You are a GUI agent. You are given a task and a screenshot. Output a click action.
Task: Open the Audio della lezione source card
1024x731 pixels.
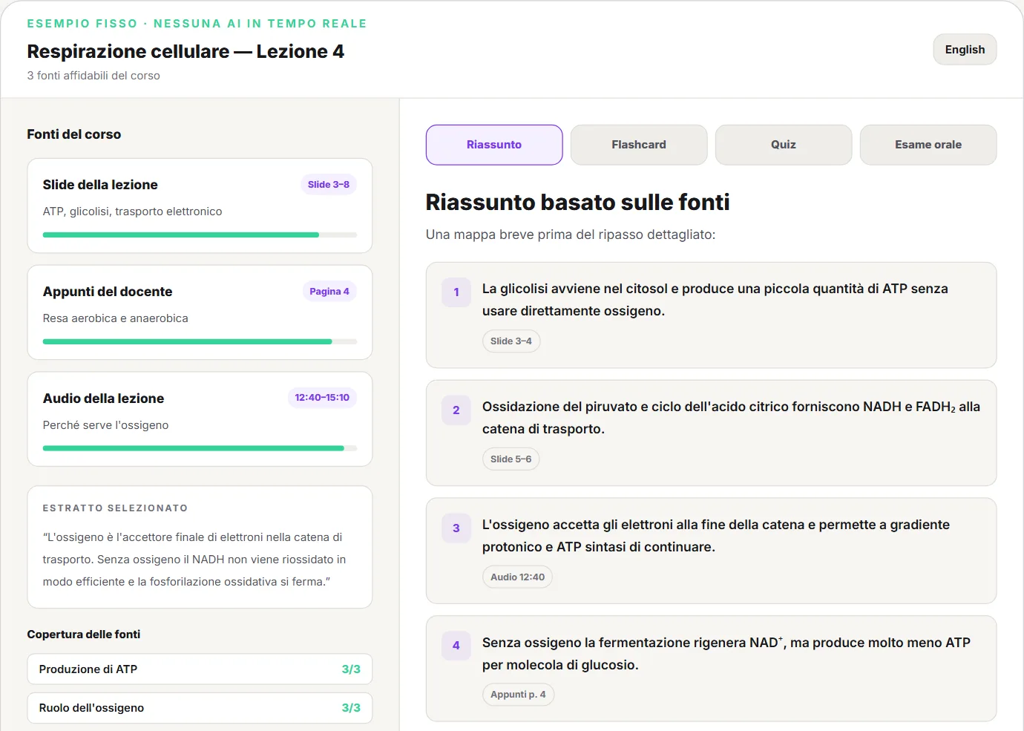[200, 419]
